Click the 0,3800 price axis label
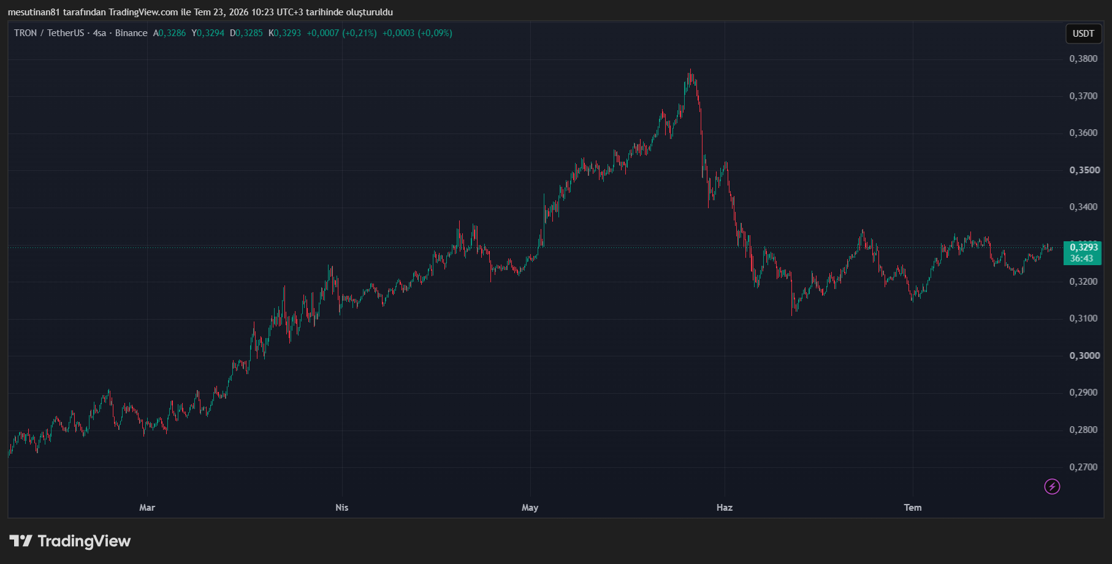Viewport: 1112px width, 564px height. point(1083,59)
